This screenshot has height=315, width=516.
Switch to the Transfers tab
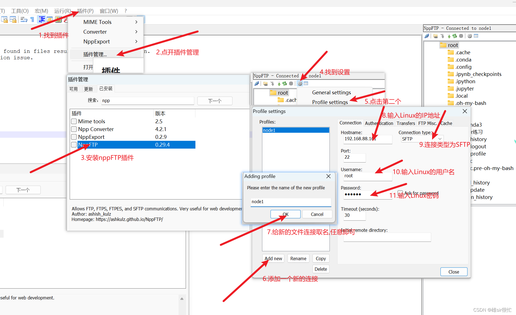click(x=406, y=123)
